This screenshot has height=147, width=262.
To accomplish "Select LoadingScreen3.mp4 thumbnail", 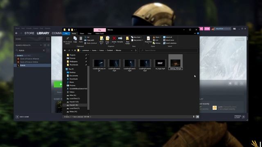I will point(129,63).
